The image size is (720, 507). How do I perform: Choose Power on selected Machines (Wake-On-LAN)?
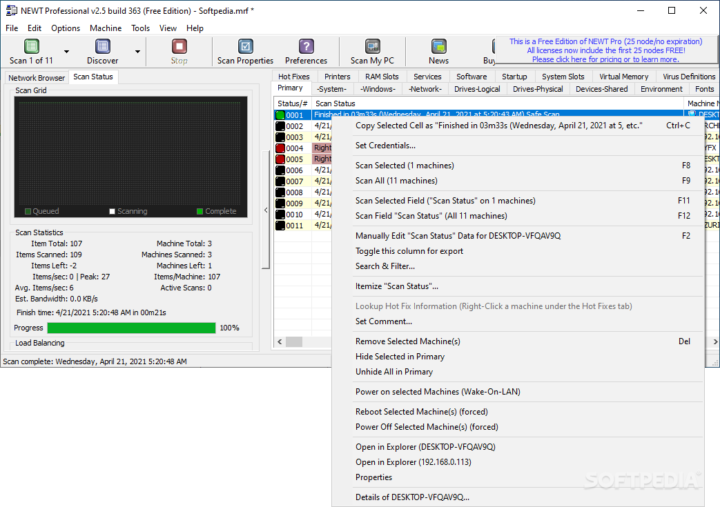(x=518, y=392)
